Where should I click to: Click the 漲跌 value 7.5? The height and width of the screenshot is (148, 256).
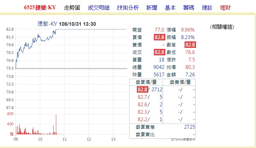192,60
